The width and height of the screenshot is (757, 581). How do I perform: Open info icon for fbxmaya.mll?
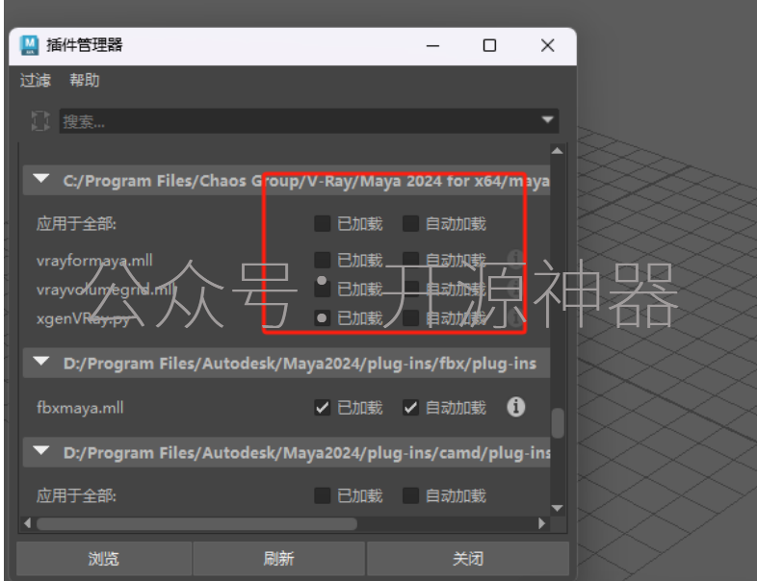[x=515, y=407]
